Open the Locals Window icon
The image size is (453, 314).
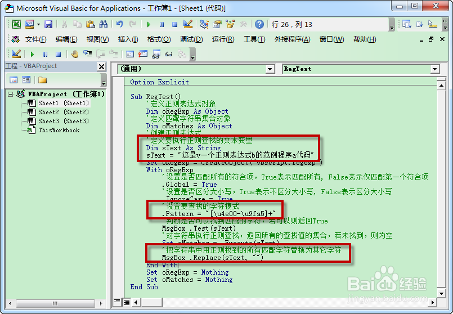[130, 54]
